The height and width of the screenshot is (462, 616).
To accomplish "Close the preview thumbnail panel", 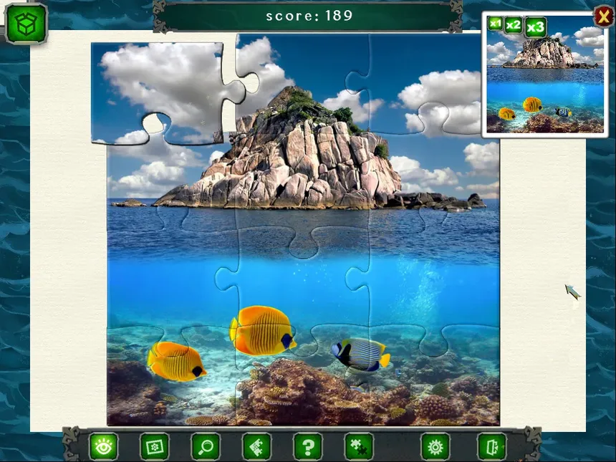I will (x=603, y=16).
